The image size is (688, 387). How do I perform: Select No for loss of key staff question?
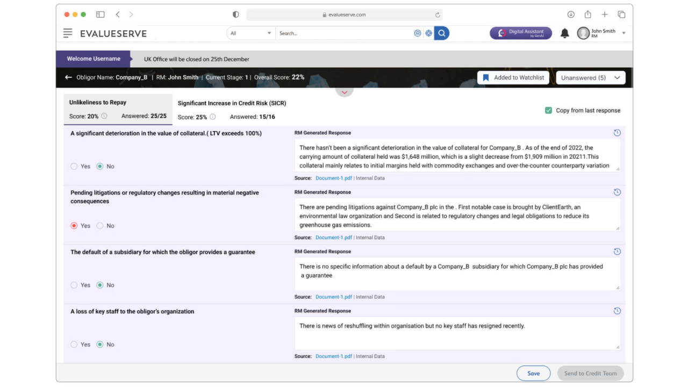[x=100, y=345]
